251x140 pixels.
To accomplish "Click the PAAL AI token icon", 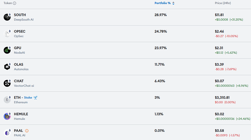I will pyautogui.click(x=7, y=133).
